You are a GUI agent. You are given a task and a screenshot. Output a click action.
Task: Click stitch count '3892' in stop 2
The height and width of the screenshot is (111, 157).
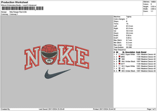[x=123, y=57]
